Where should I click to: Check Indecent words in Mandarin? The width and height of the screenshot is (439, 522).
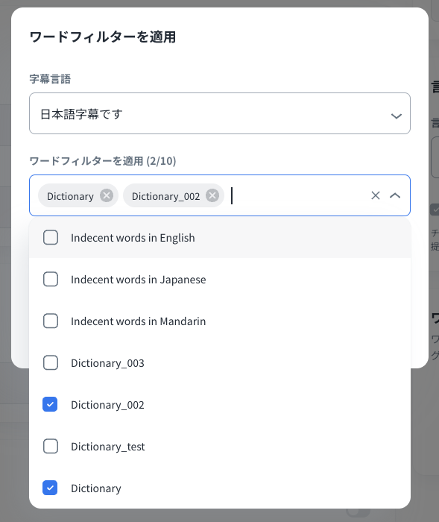coord(51,321)
